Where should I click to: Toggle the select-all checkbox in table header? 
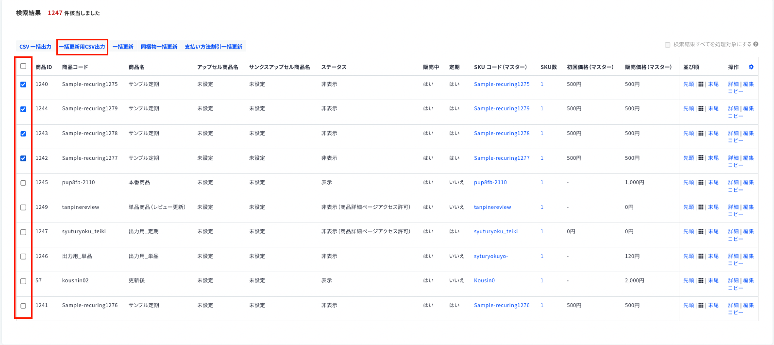pos(23,66)
